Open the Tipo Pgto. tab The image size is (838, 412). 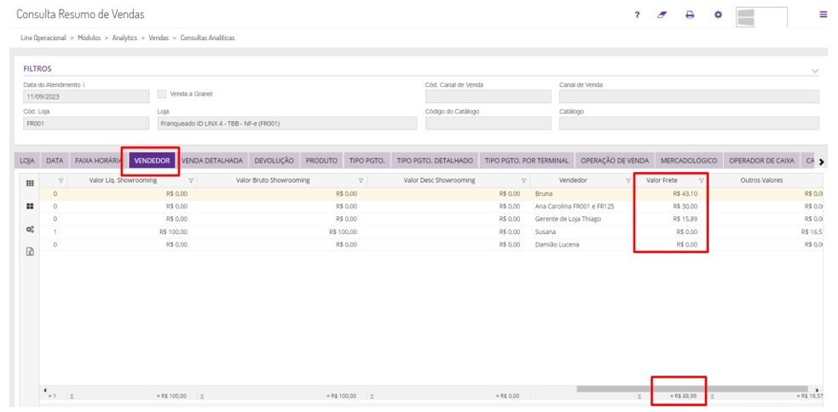[x=367, y=161]
